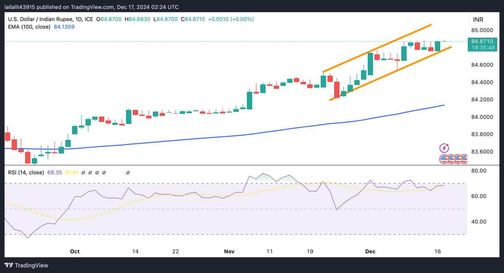Image resolution: width=504 pixels, height=273 pixels.
Task: Click the Dec label on the date axis
Action: tap(370, 251)
